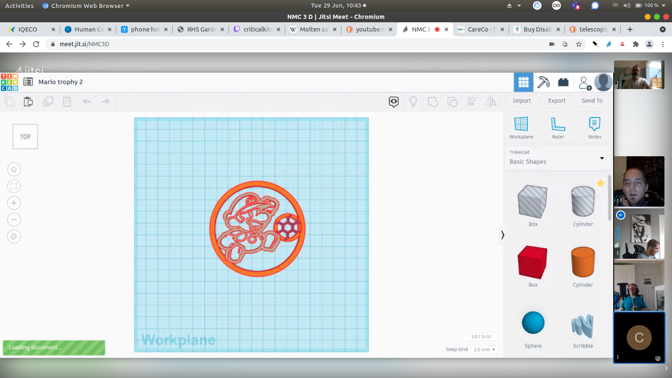Select the Workplane tool

pyautogui.click(x=521, y=128)
